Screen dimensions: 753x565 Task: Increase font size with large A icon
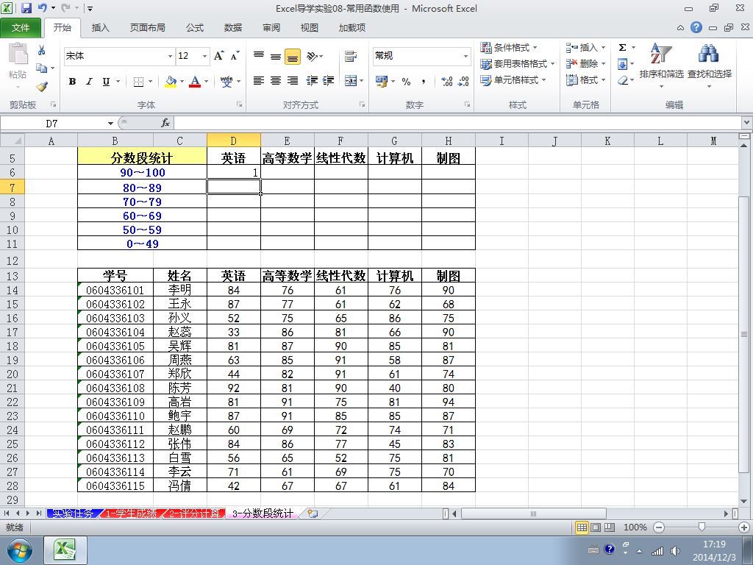(219, 56)
